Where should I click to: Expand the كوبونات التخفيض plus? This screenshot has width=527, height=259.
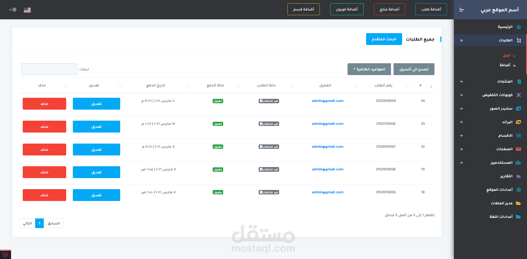tap(461, 95)
